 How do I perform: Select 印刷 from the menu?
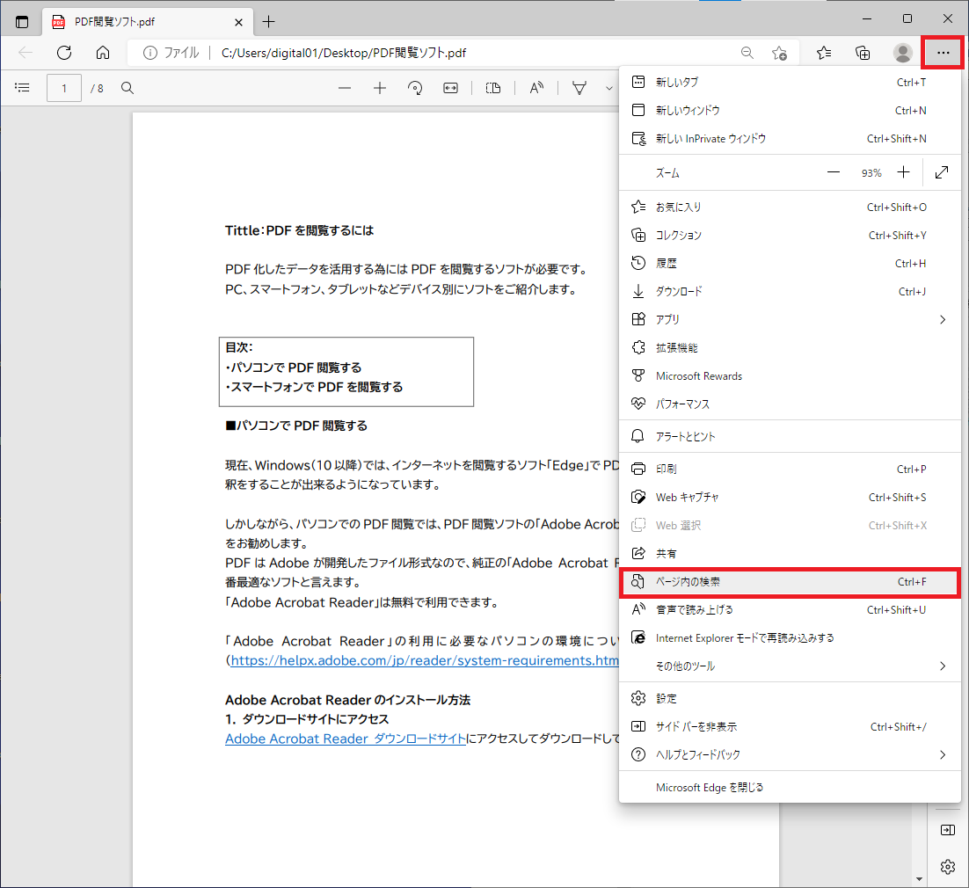790,469
